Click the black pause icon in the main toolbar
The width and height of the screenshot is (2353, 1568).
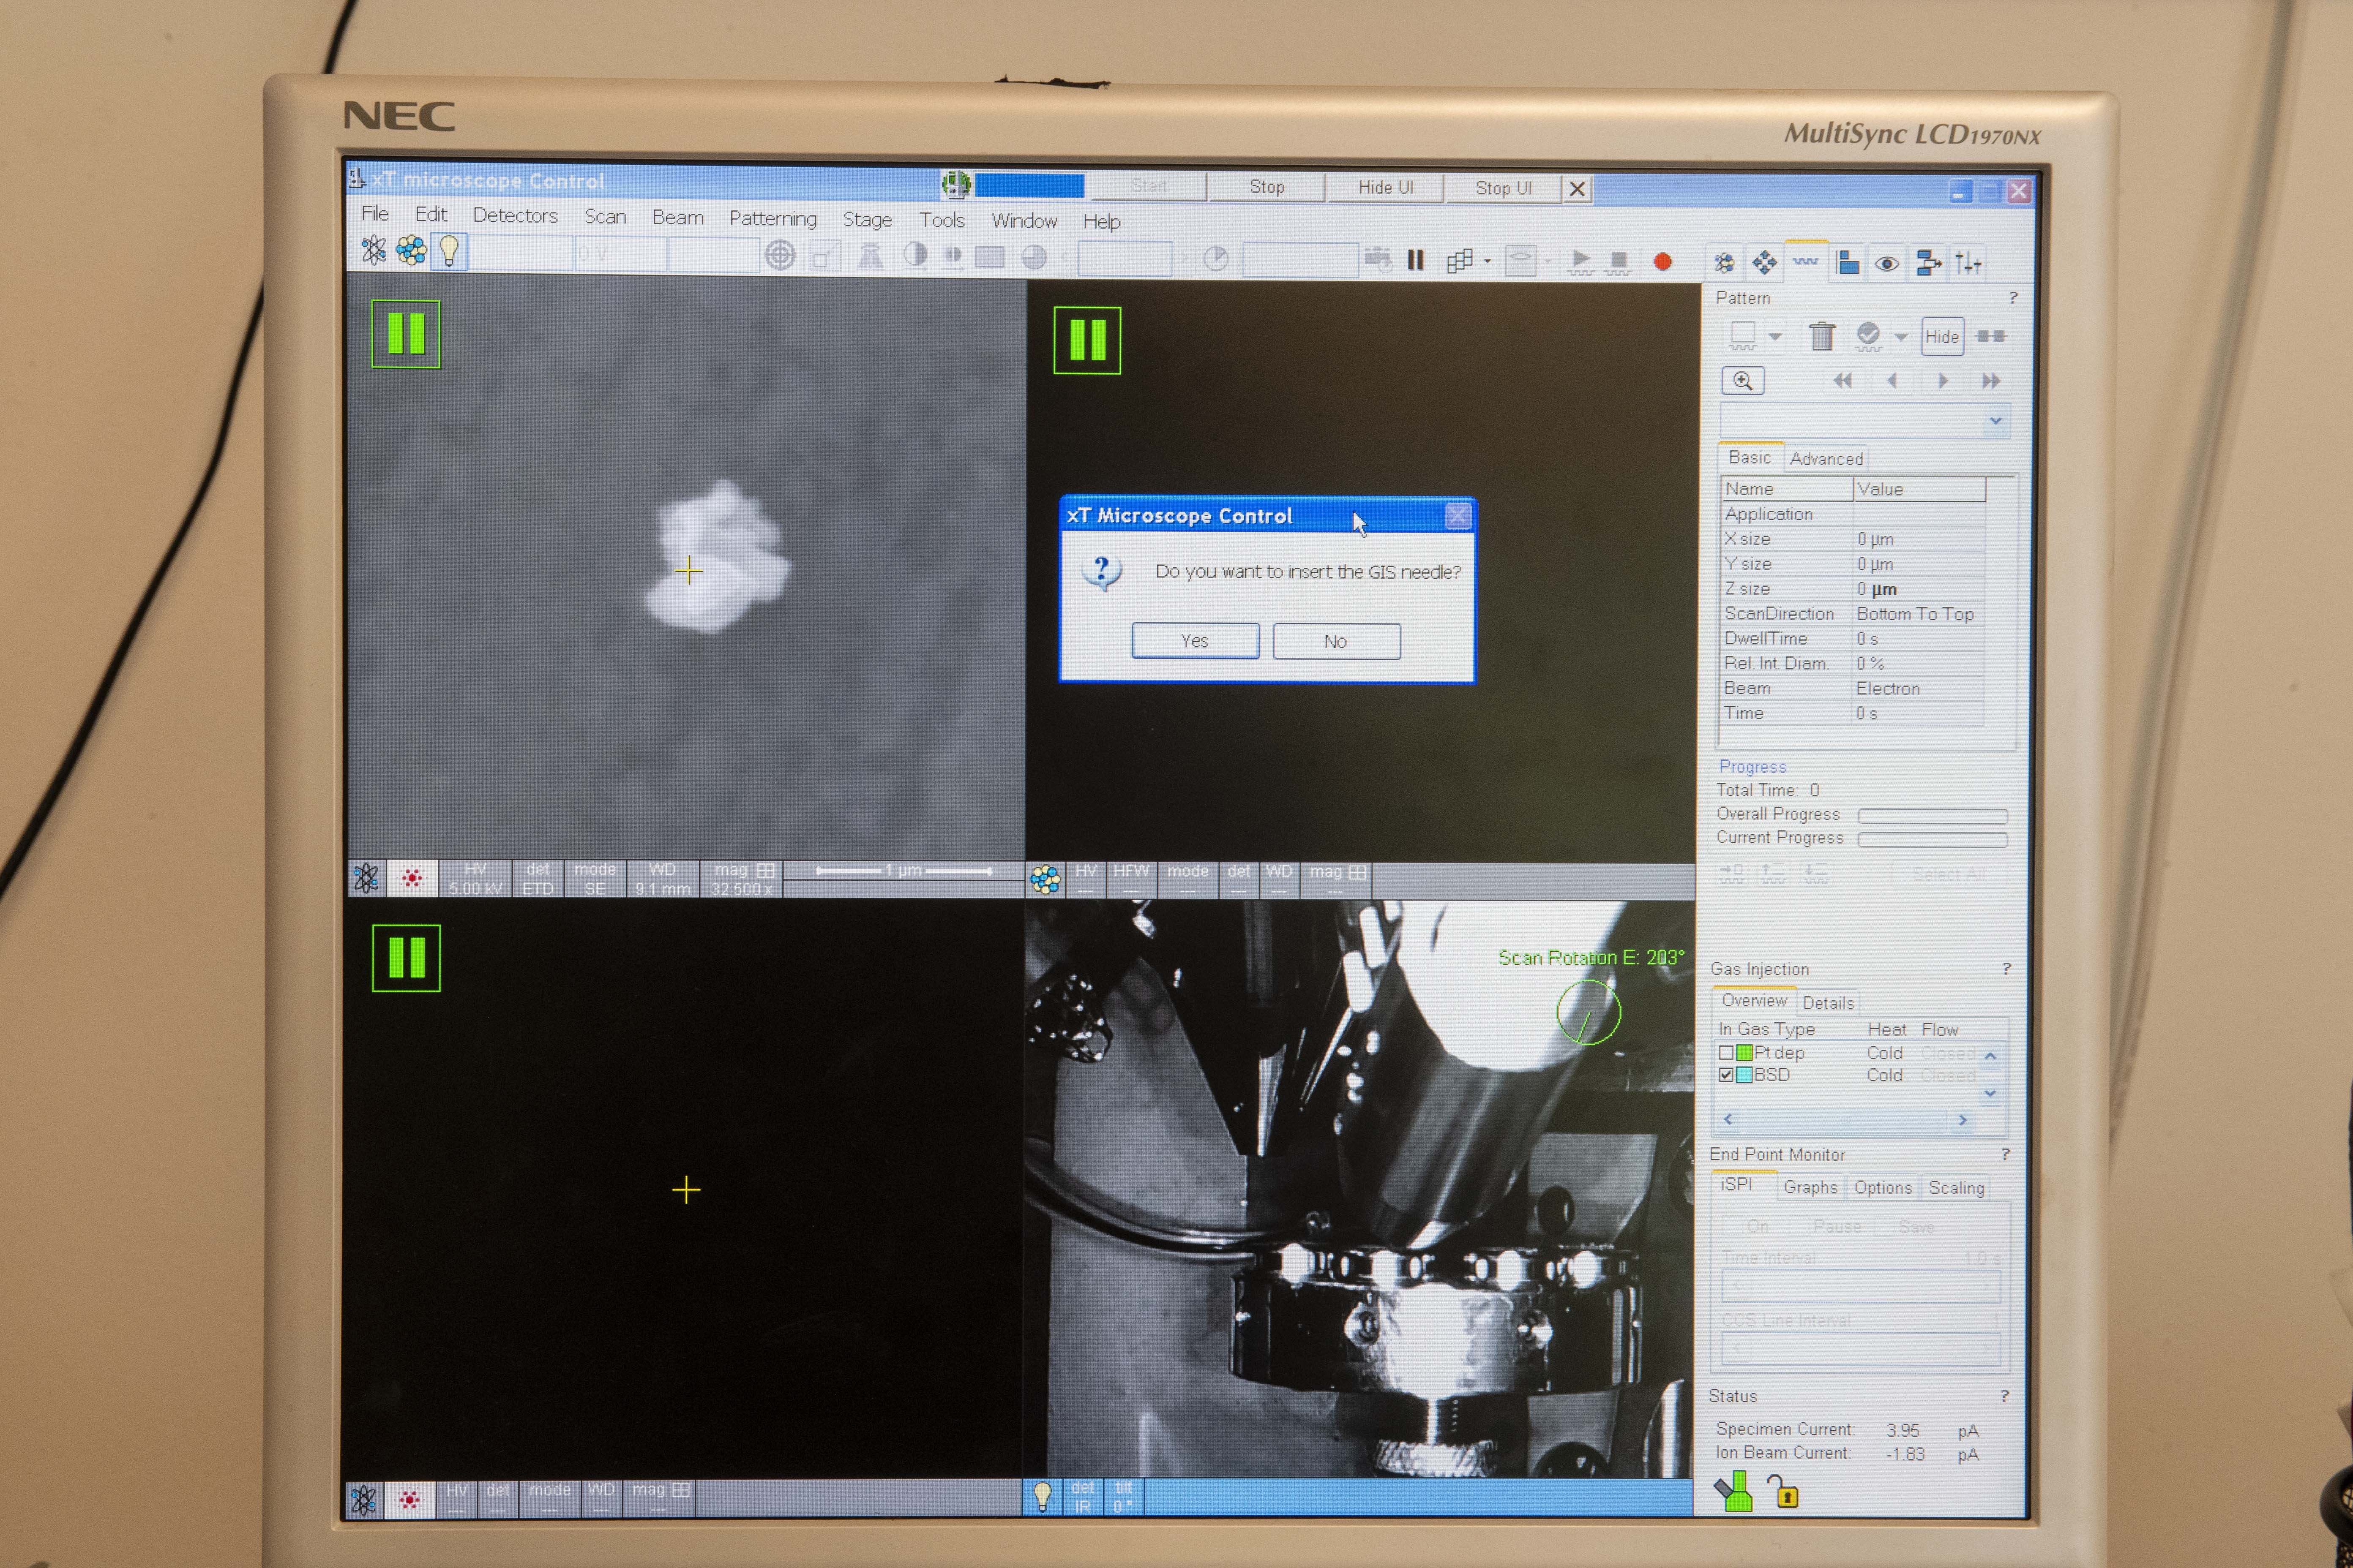tap(1416, 260)
